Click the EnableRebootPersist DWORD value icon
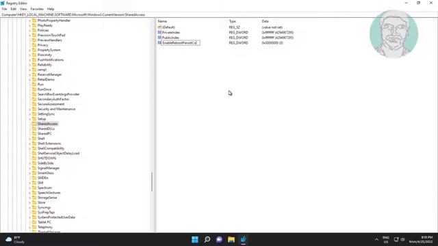This screenshot has height=246, width=438. pyautogui.click(x=159, y=42)
